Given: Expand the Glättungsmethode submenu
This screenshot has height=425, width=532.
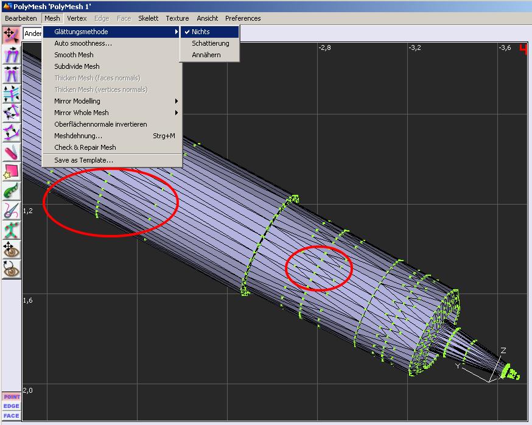Looking at the screenshot, I should [111, 32].
